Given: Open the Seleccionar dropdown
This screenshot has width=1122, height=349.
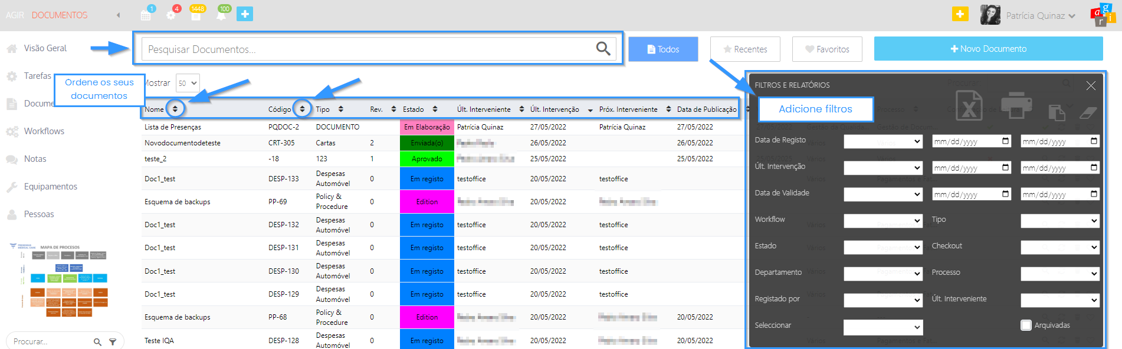Looking at the screenshot, I should tap(883, 327).
